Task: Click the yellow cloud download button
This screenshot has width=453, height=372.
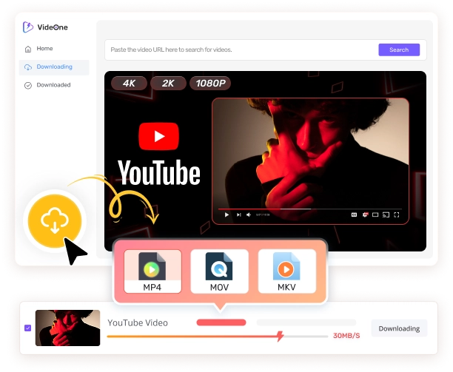Action: point(56,219)
